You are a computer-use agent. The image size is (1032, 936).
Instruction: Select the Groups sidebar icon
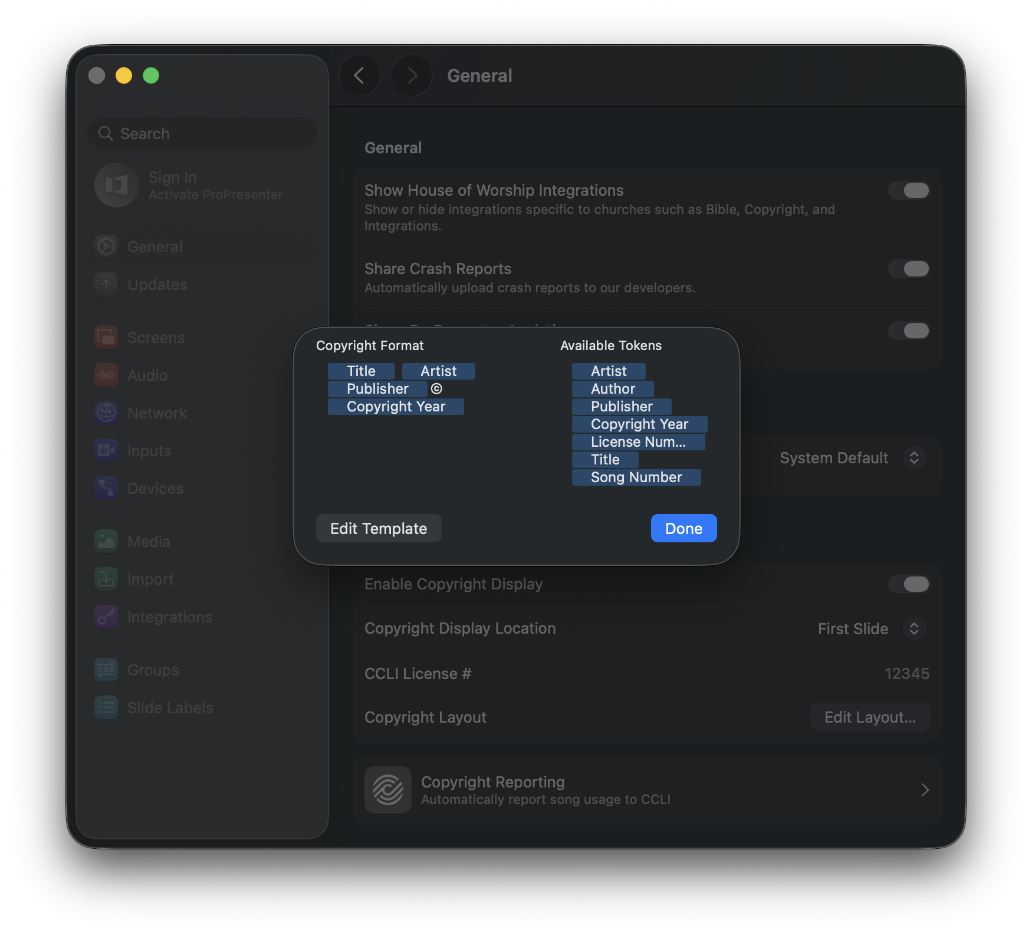point(106,670)
